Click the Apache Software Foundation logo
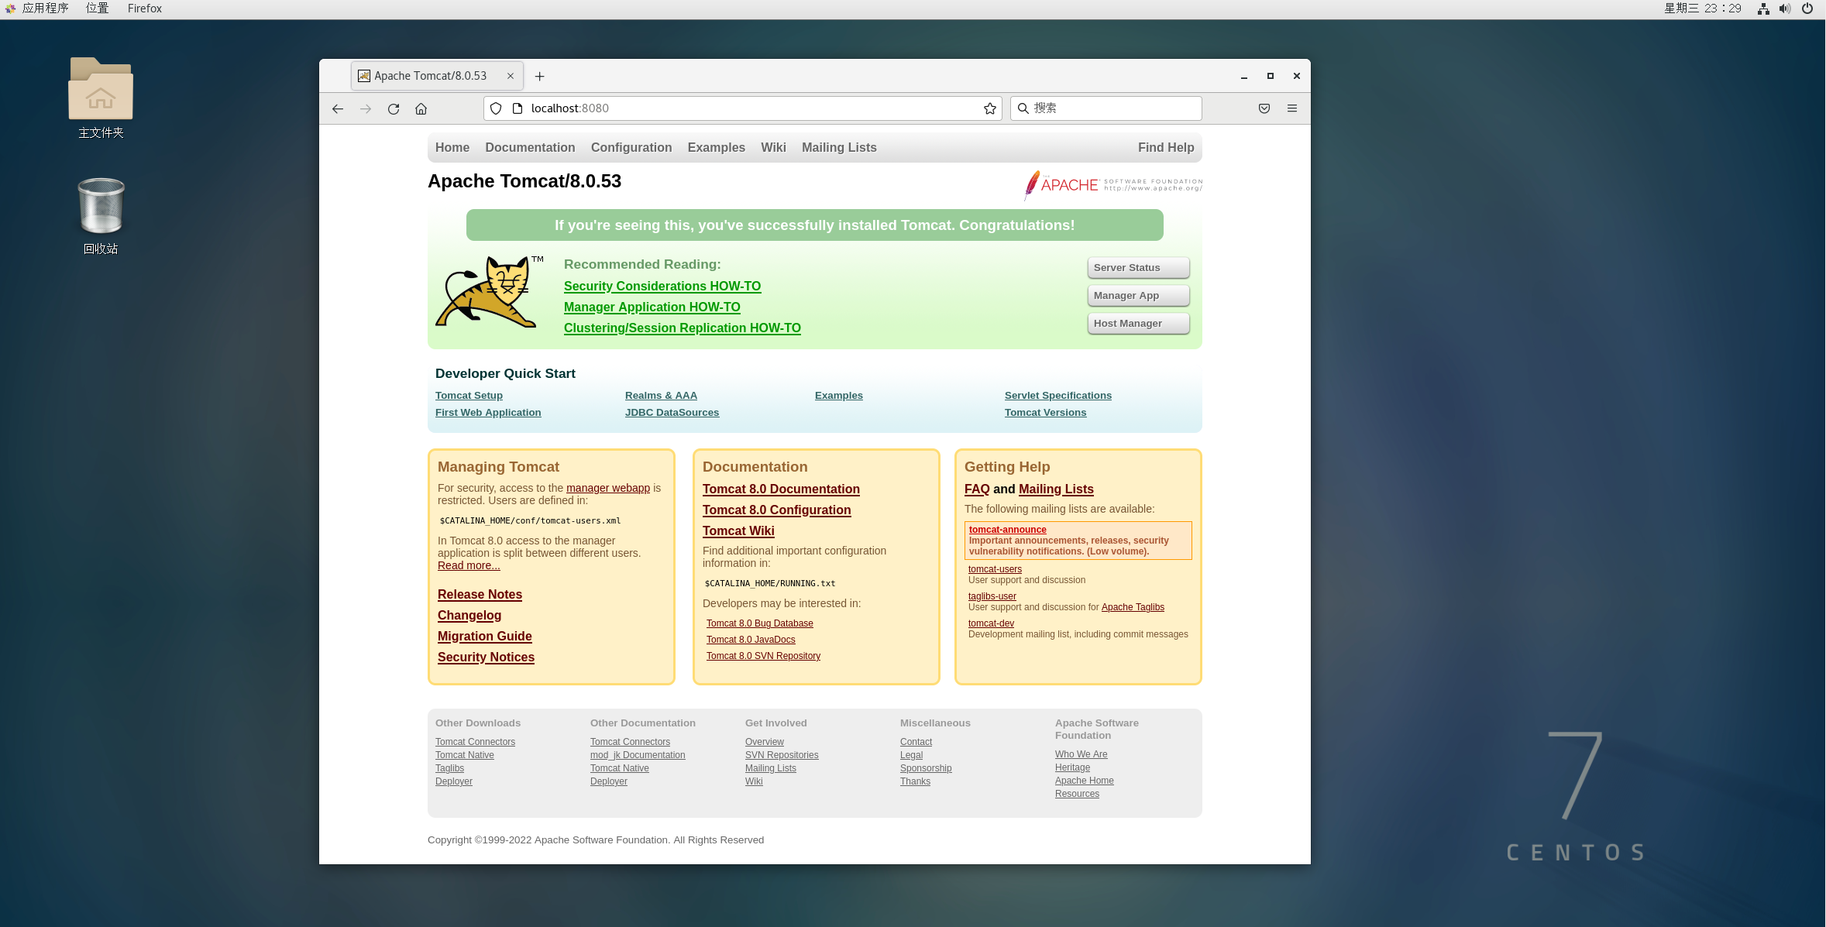This screenshot has height=927, width=1826. pyautogui.click(x=1112, y=185)
